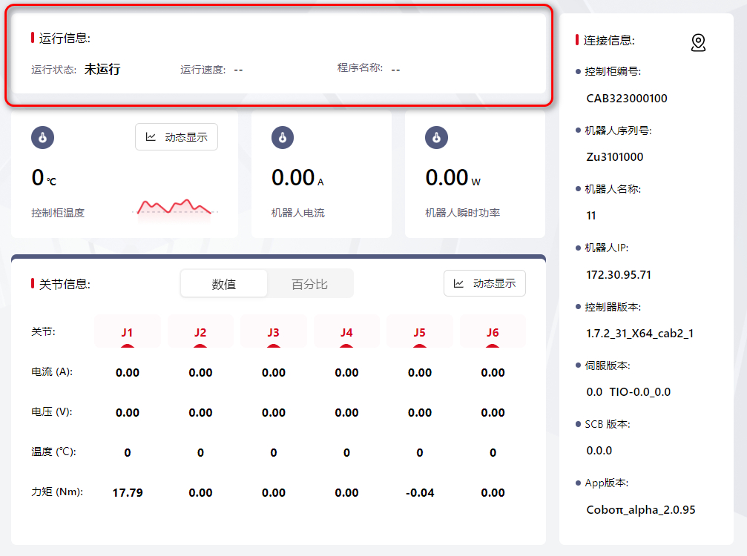Click the red marker under J1

[128, 345]
